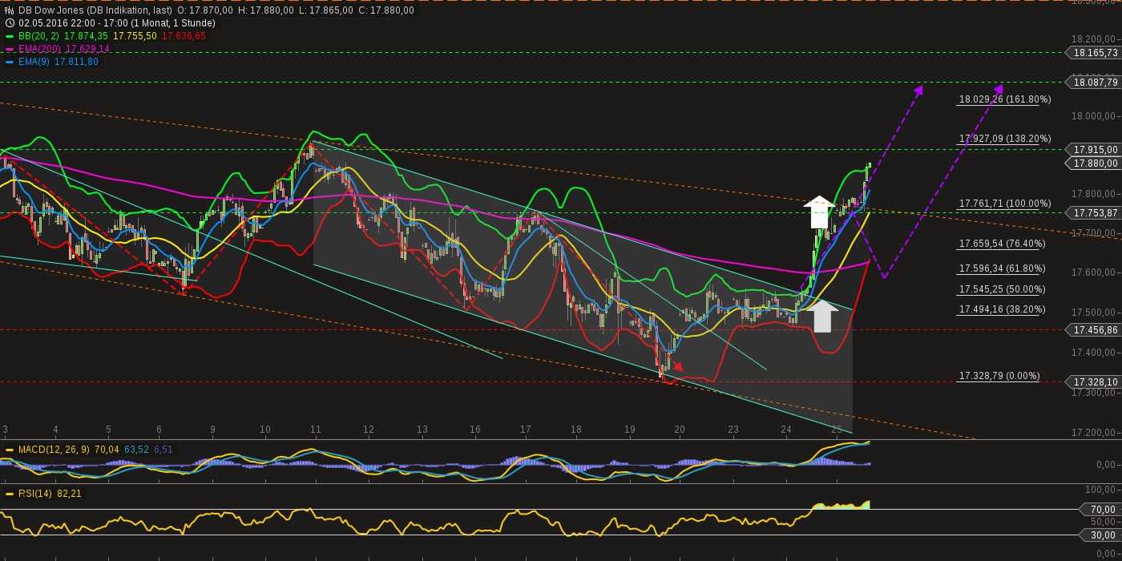
Task: Click the MACD value 70,04
Action: click(108, 450)
